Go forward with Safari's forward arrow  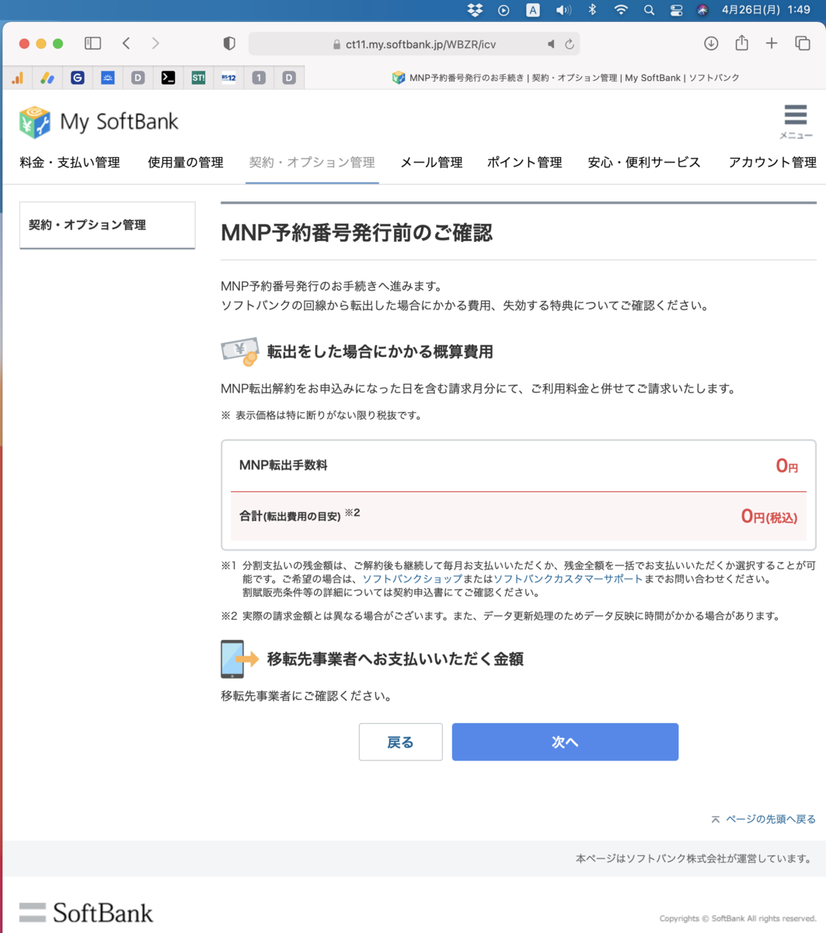155,44
